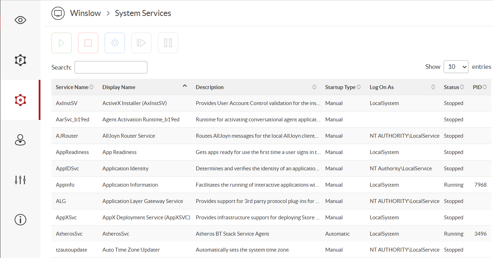Click Automatically sets the system time zone description

(243, 250)
